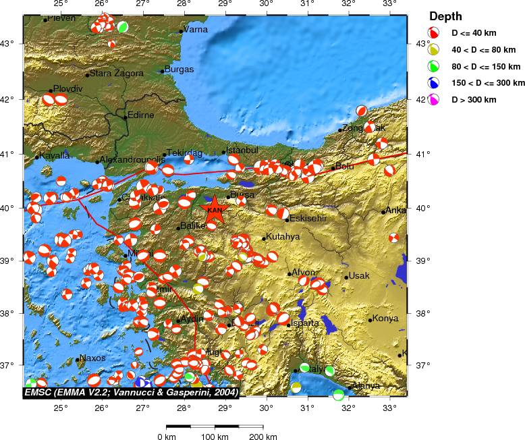The image size is (525, 440).
Task: Select the Plovdiv city marker
Action: click(x=51, y=90)
